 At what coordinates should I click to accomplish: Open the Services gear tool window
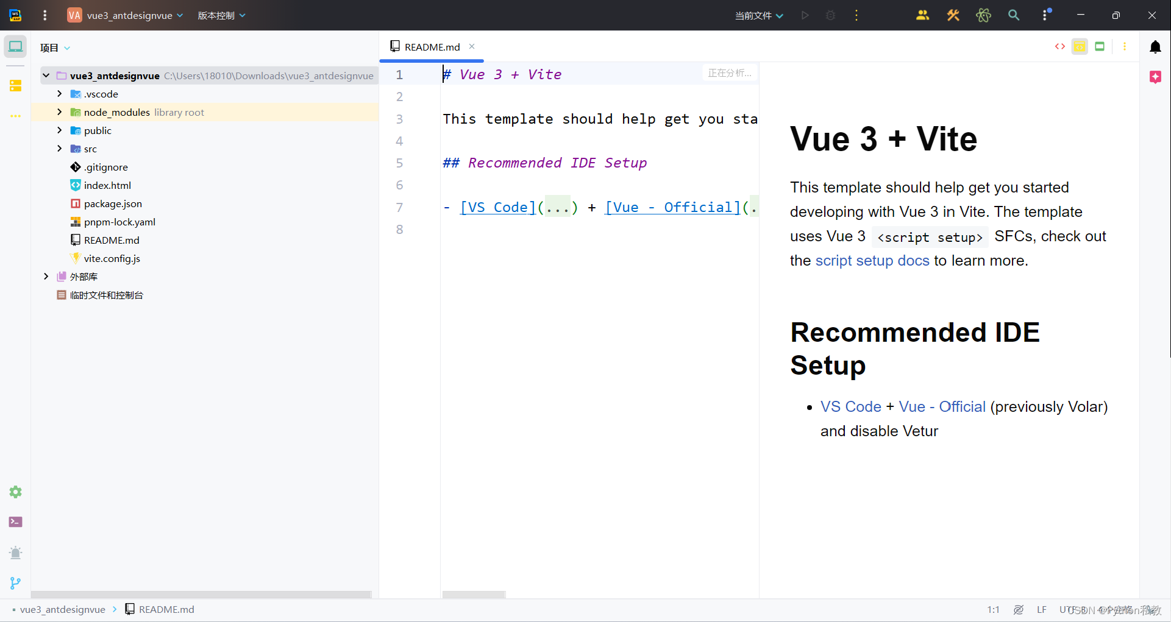(15, 492)
